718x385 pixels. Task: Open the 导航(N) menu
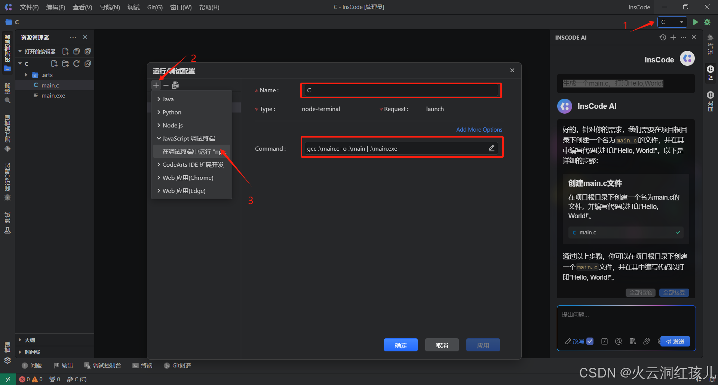coord(110,7)
